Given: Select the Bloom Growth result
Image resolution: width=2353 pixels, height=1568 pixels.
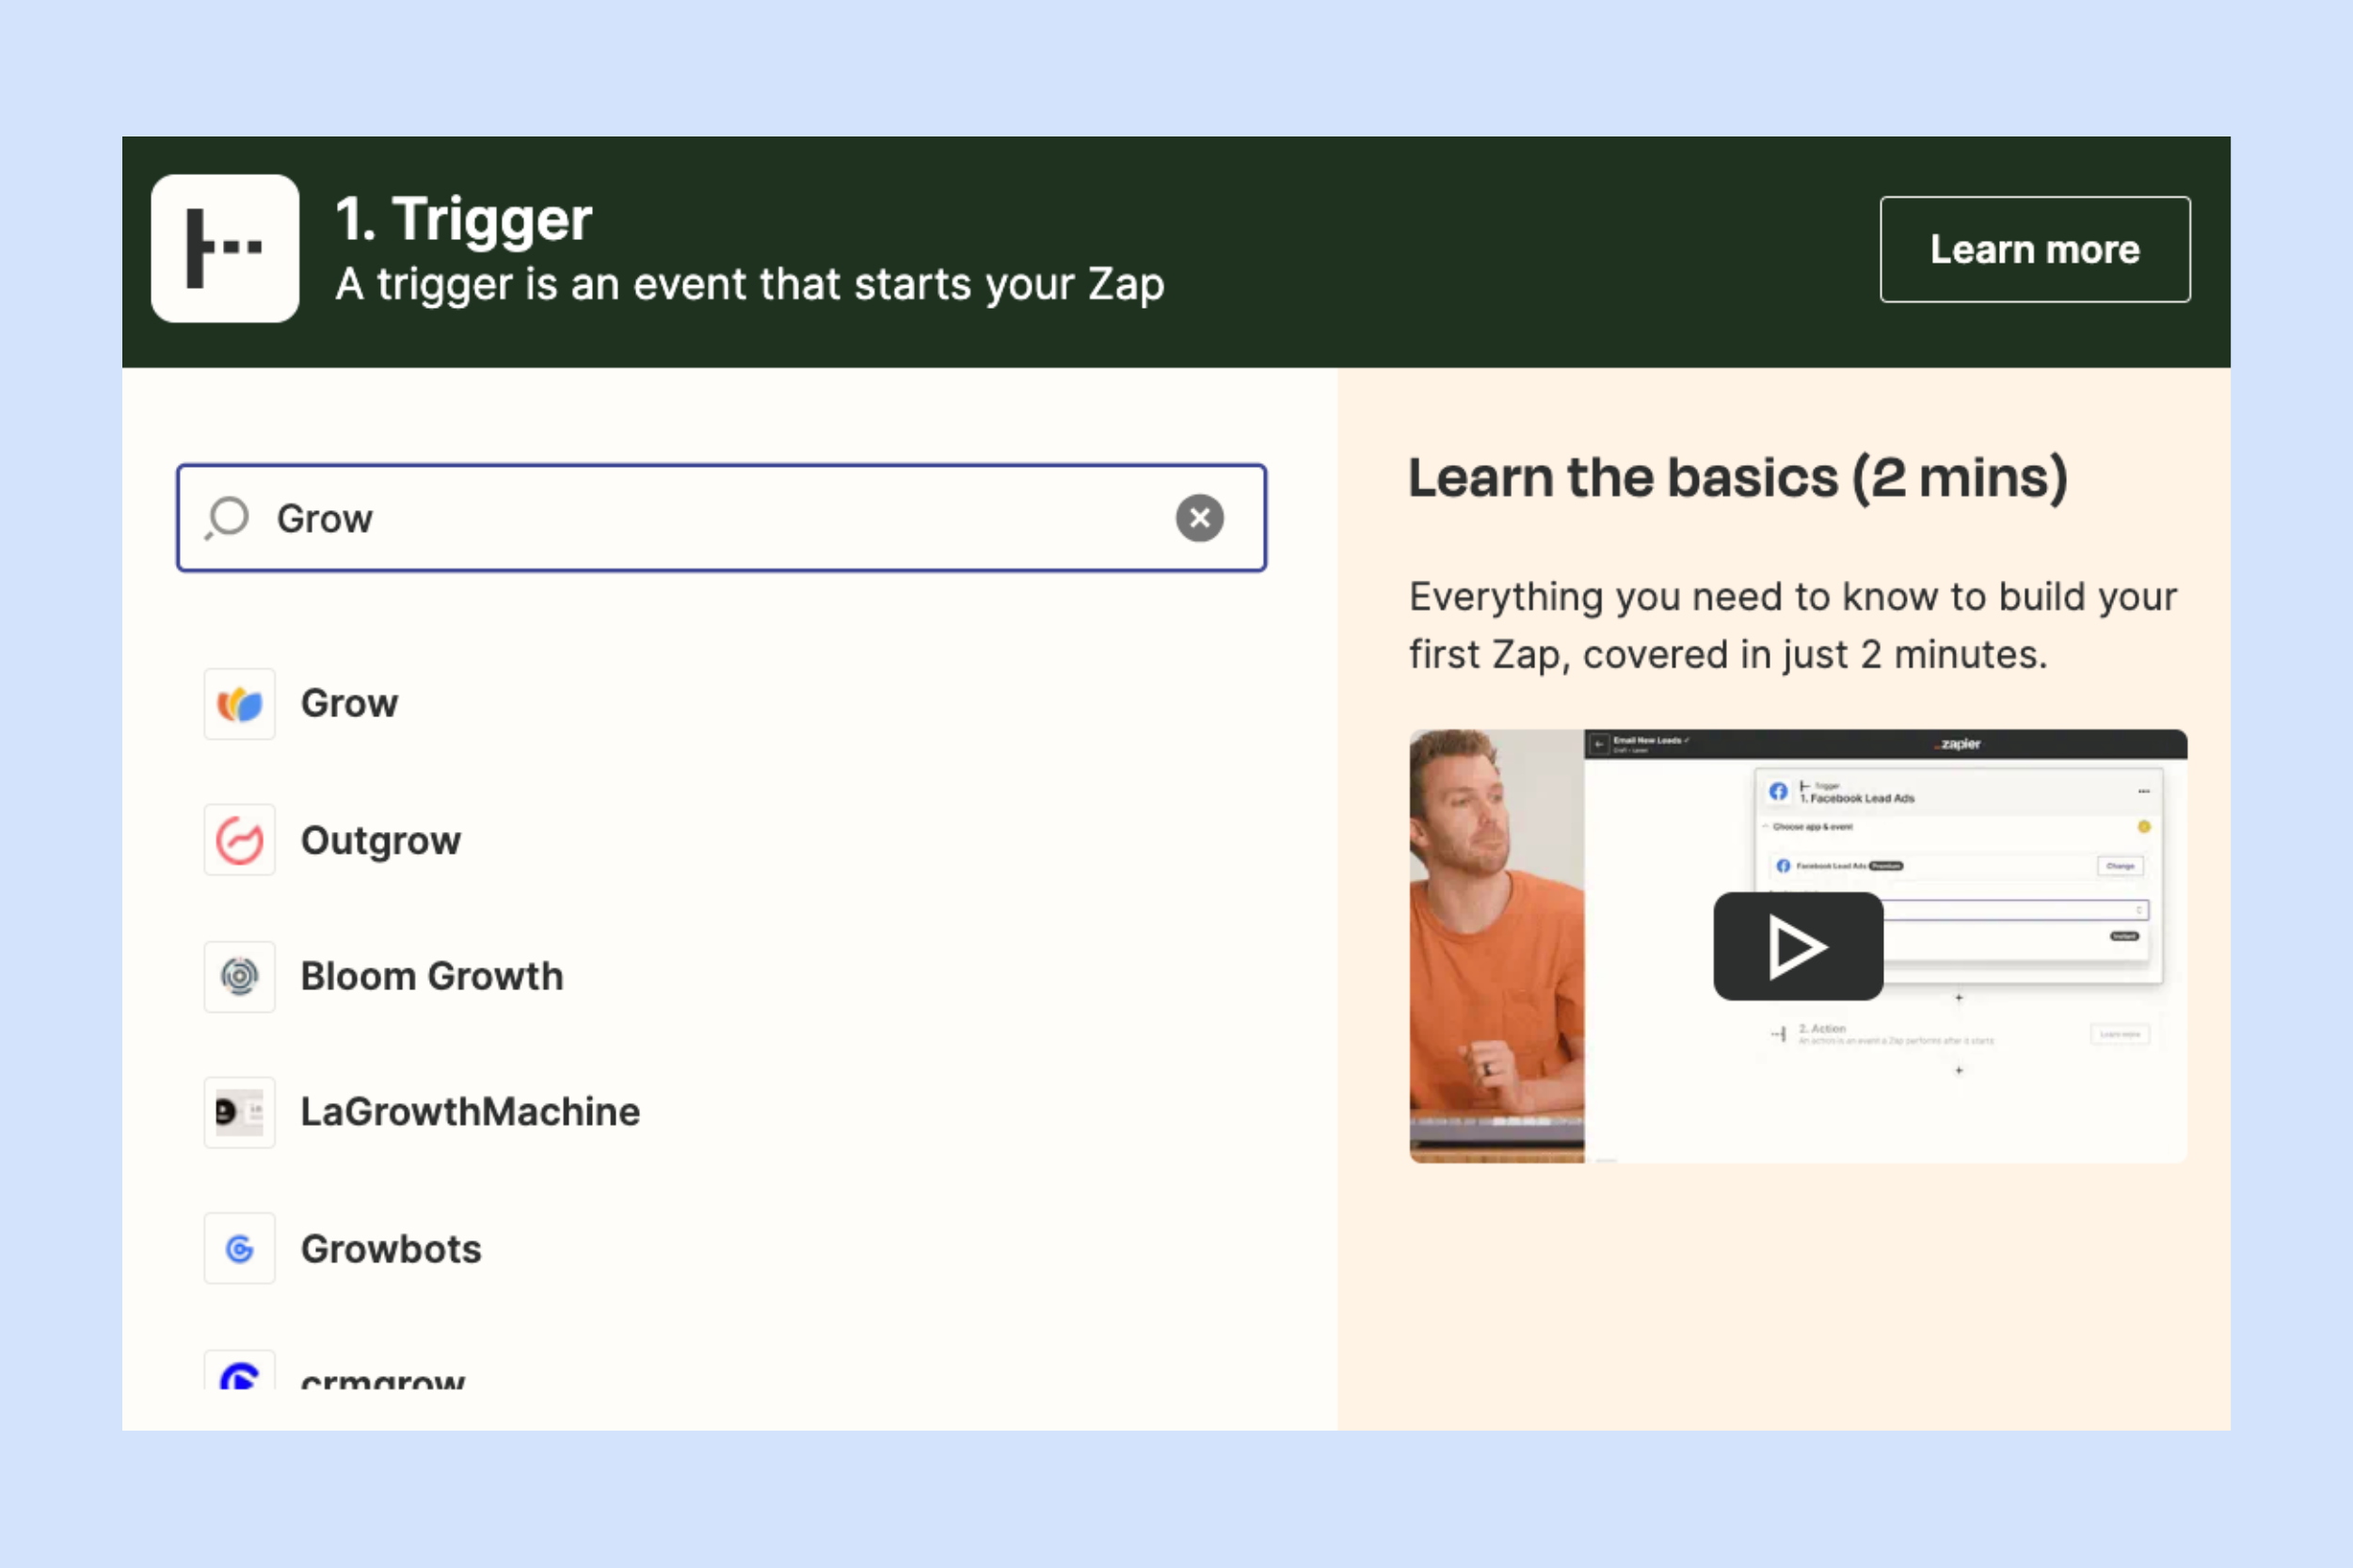Looking at the screenshot, I should click(x=432, y=976).
